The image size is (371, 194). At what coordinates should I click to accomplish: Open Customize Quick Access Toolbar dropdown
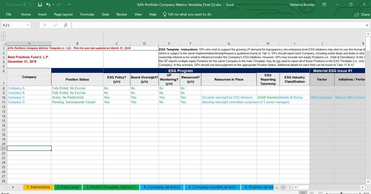point(69,4)
